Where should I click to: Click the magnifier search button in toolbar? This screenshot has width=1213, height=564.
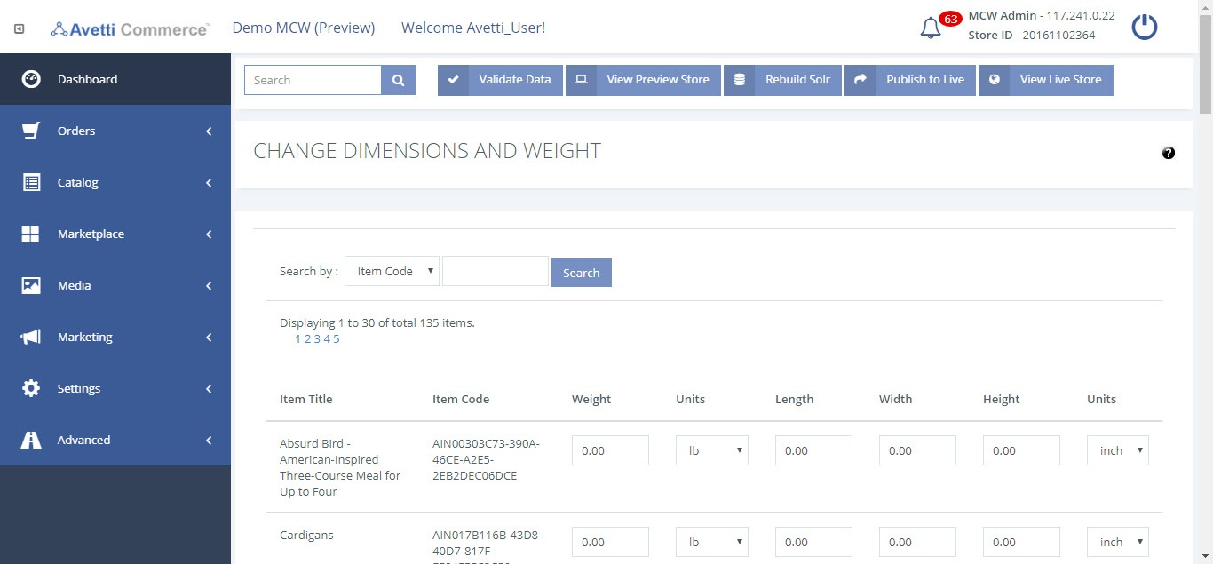[399, 80]
